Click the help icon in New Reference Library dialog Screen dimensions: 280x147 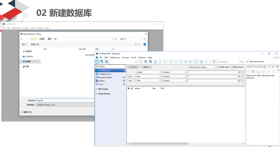(x=145, y=44)
